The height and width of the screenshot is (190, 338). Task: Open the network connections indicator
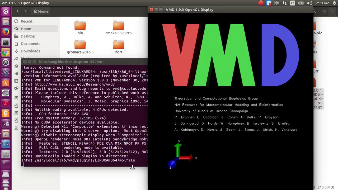(x=285, y=3)
